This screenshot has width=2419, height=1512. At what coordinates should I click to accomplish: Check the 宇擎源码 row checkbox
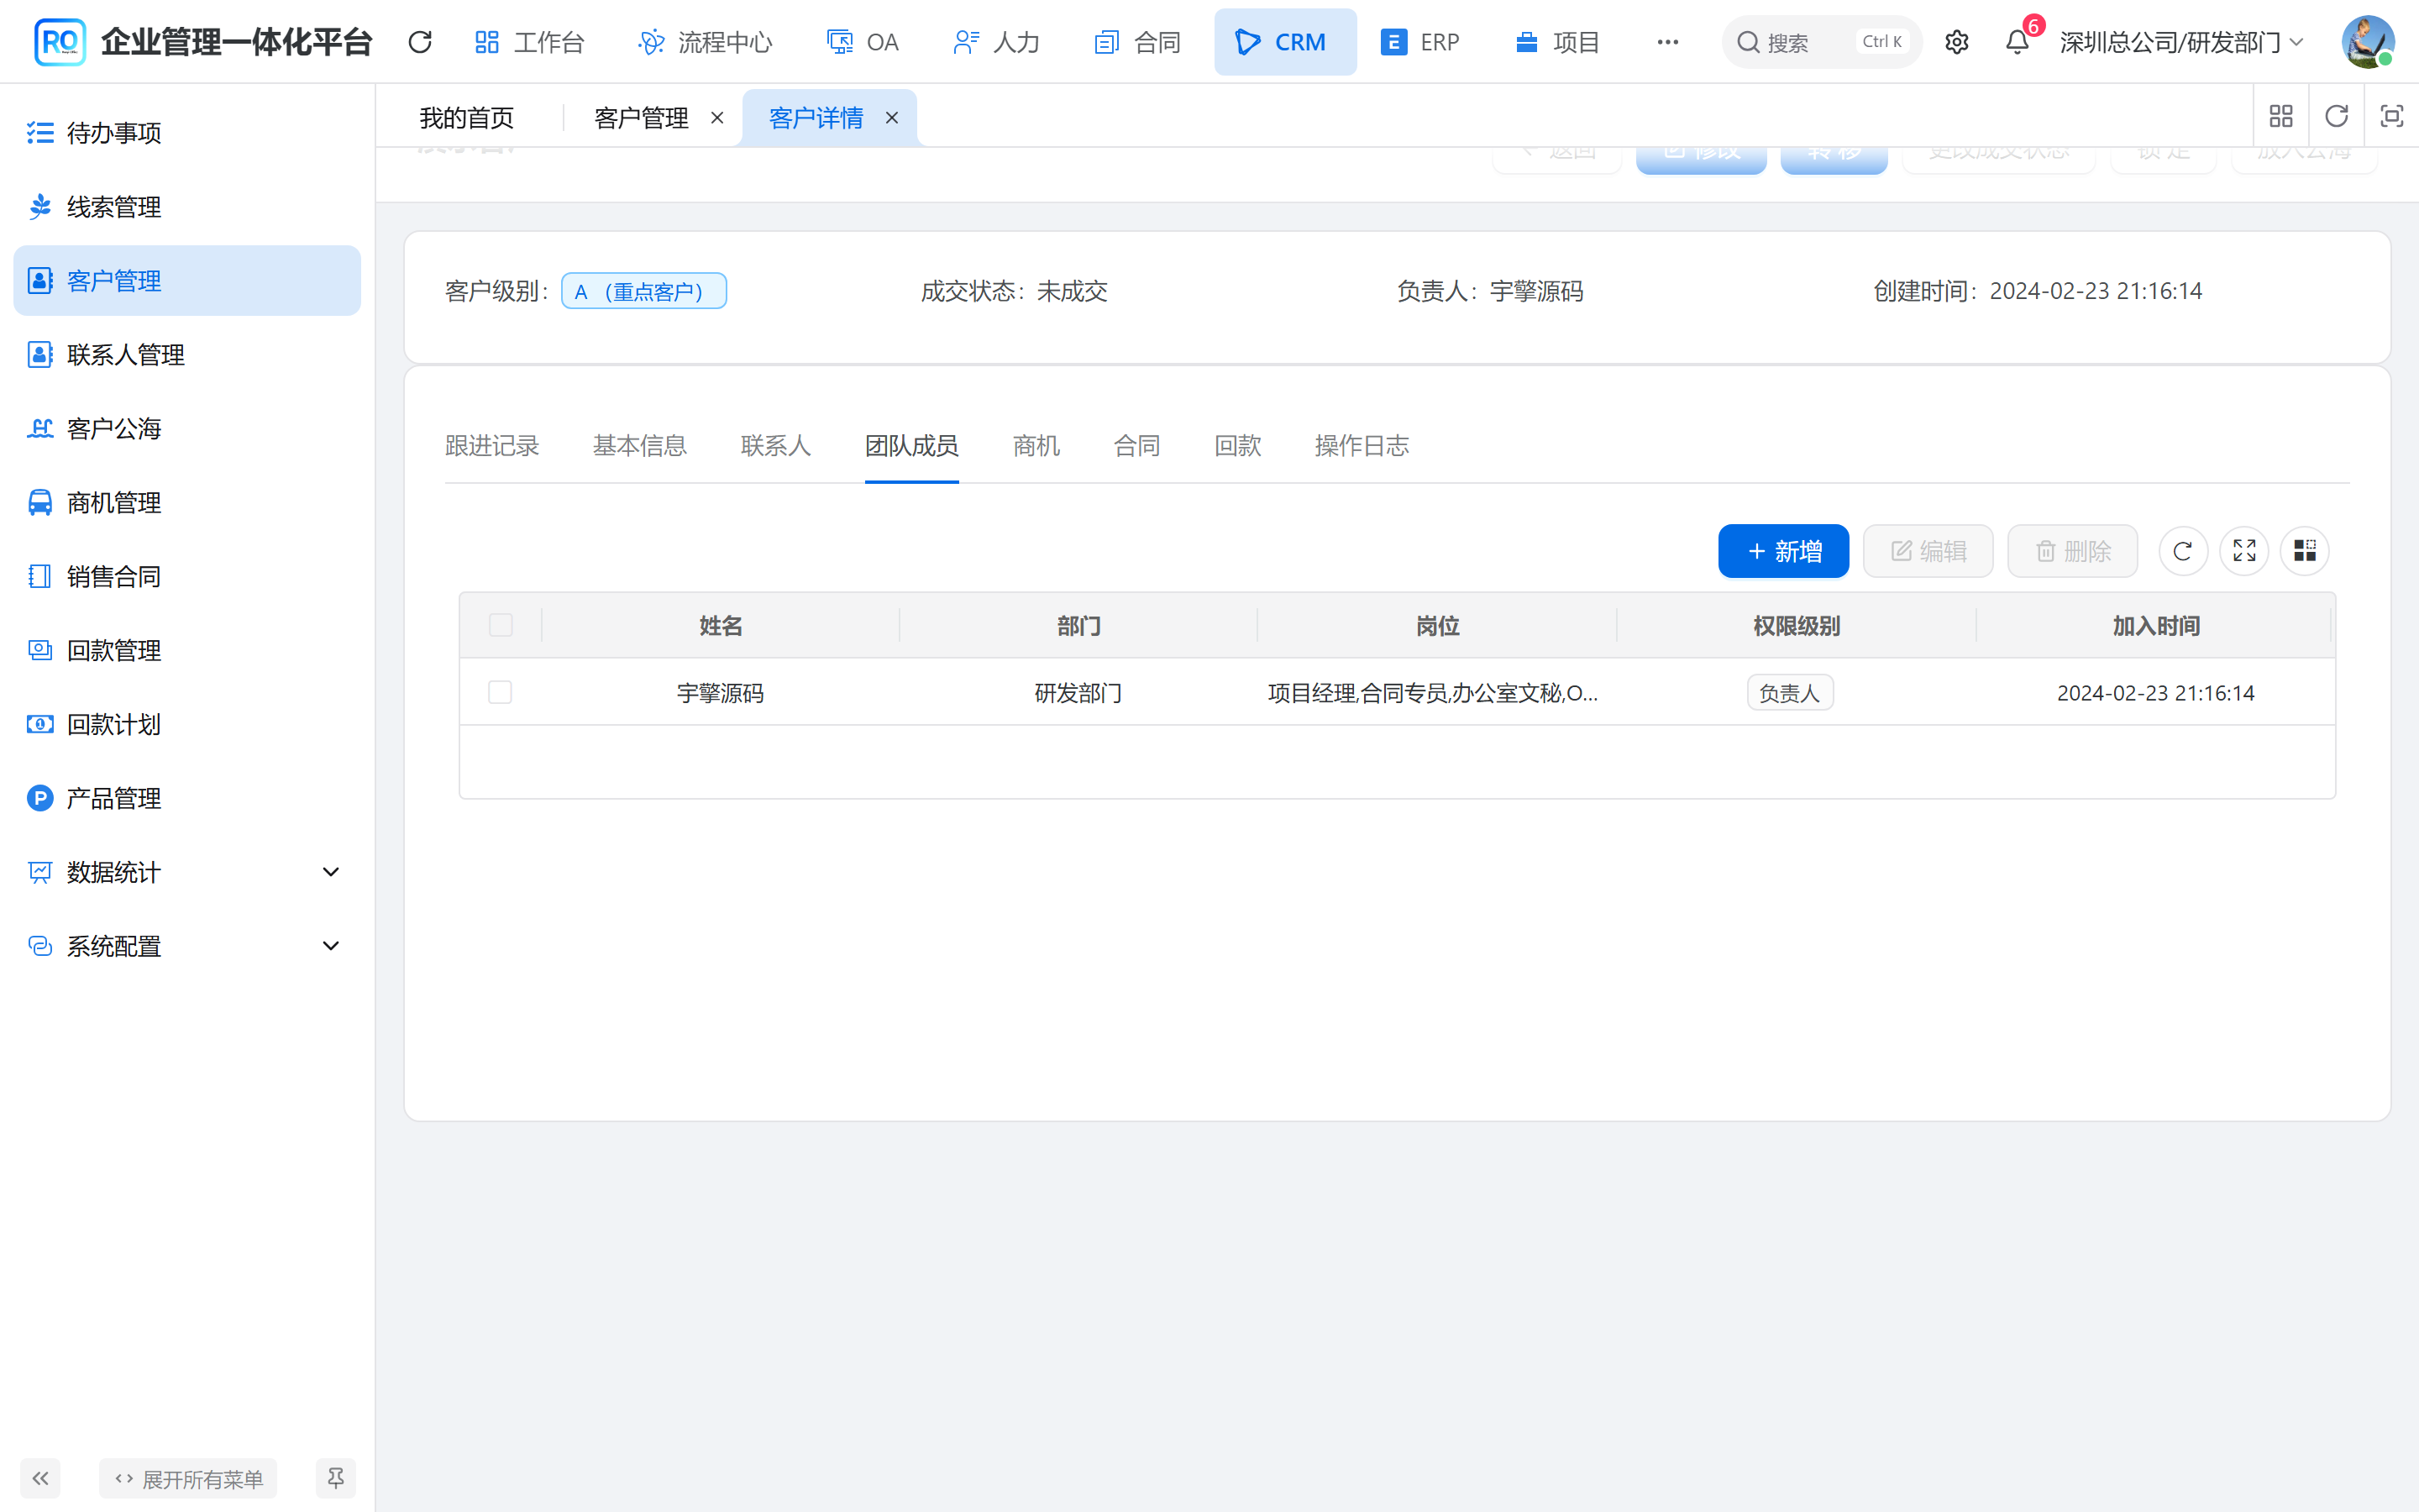click(x=500, y=692)
